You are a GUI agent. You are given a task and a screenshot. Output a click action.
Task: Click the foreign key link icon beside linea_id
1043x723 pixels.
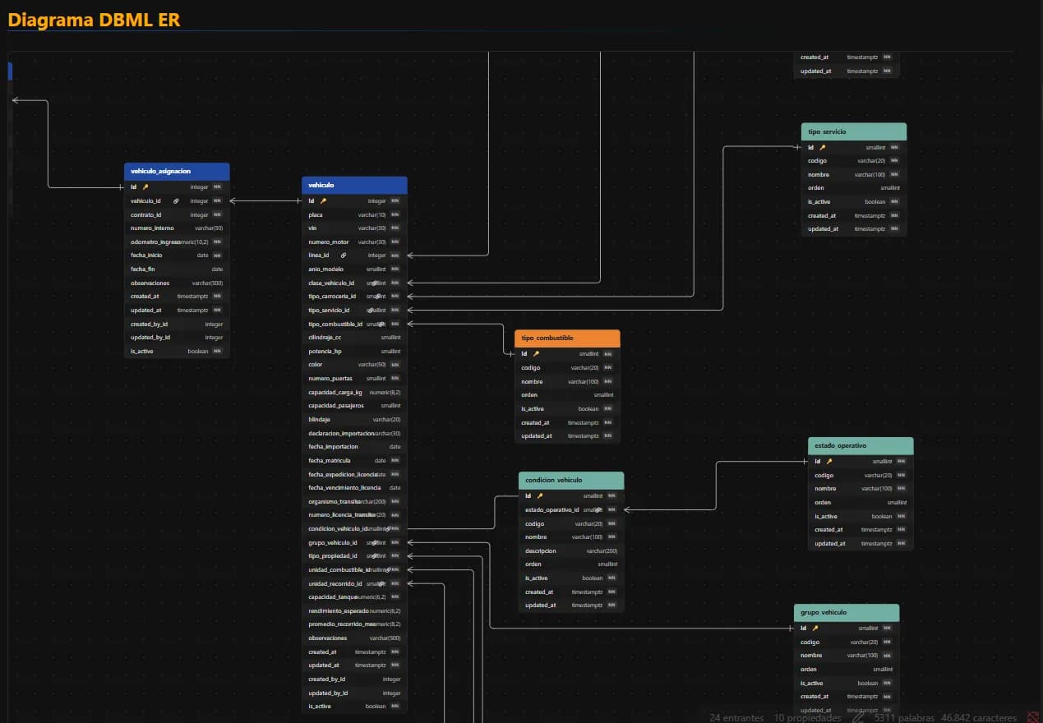(344, 256)
